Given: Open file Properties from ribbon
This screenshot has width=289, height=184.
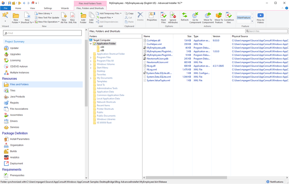Looking at the screenshot, I should (x=152, y=17).
